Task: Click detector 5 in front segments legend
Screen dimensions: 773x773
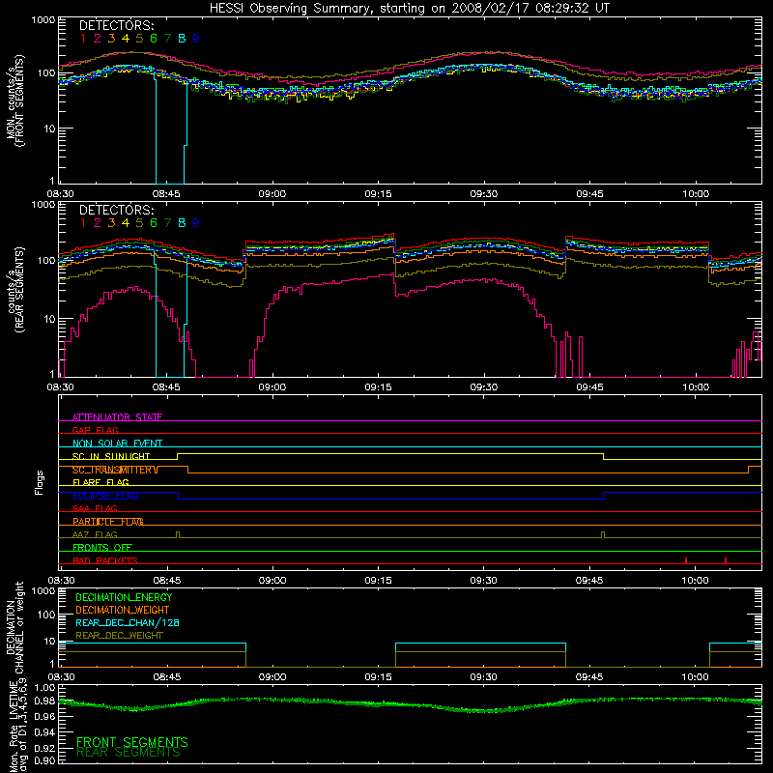Action: coord(139,38)
